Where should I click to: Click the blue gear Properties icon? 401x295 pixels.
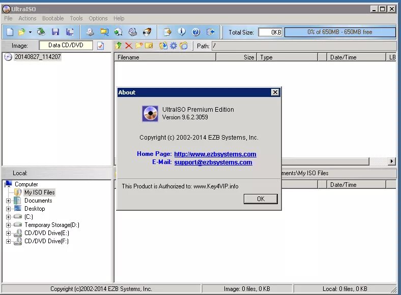pos(174,46)
